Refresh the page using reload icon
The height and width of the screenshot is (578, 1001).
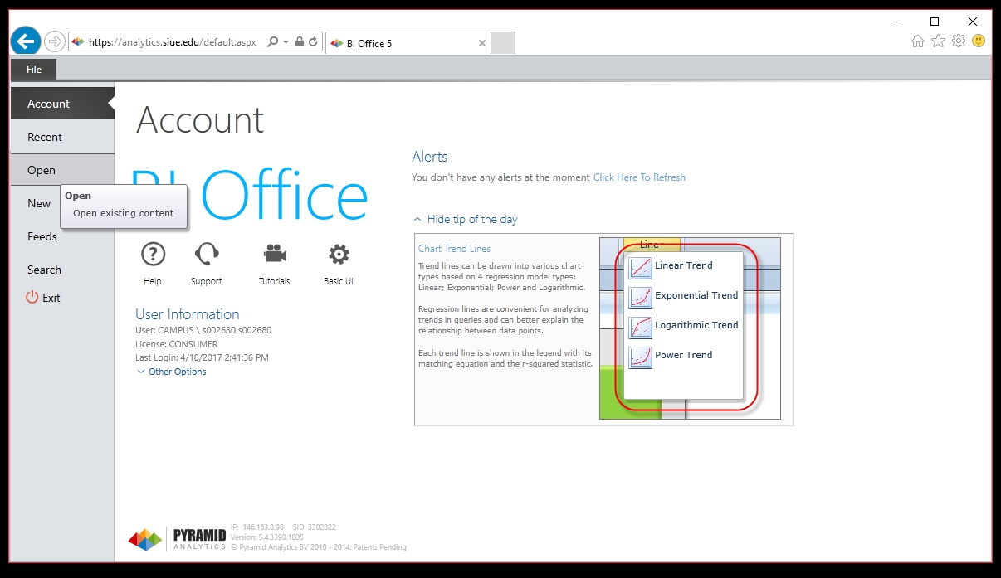[x=313, y=41]
